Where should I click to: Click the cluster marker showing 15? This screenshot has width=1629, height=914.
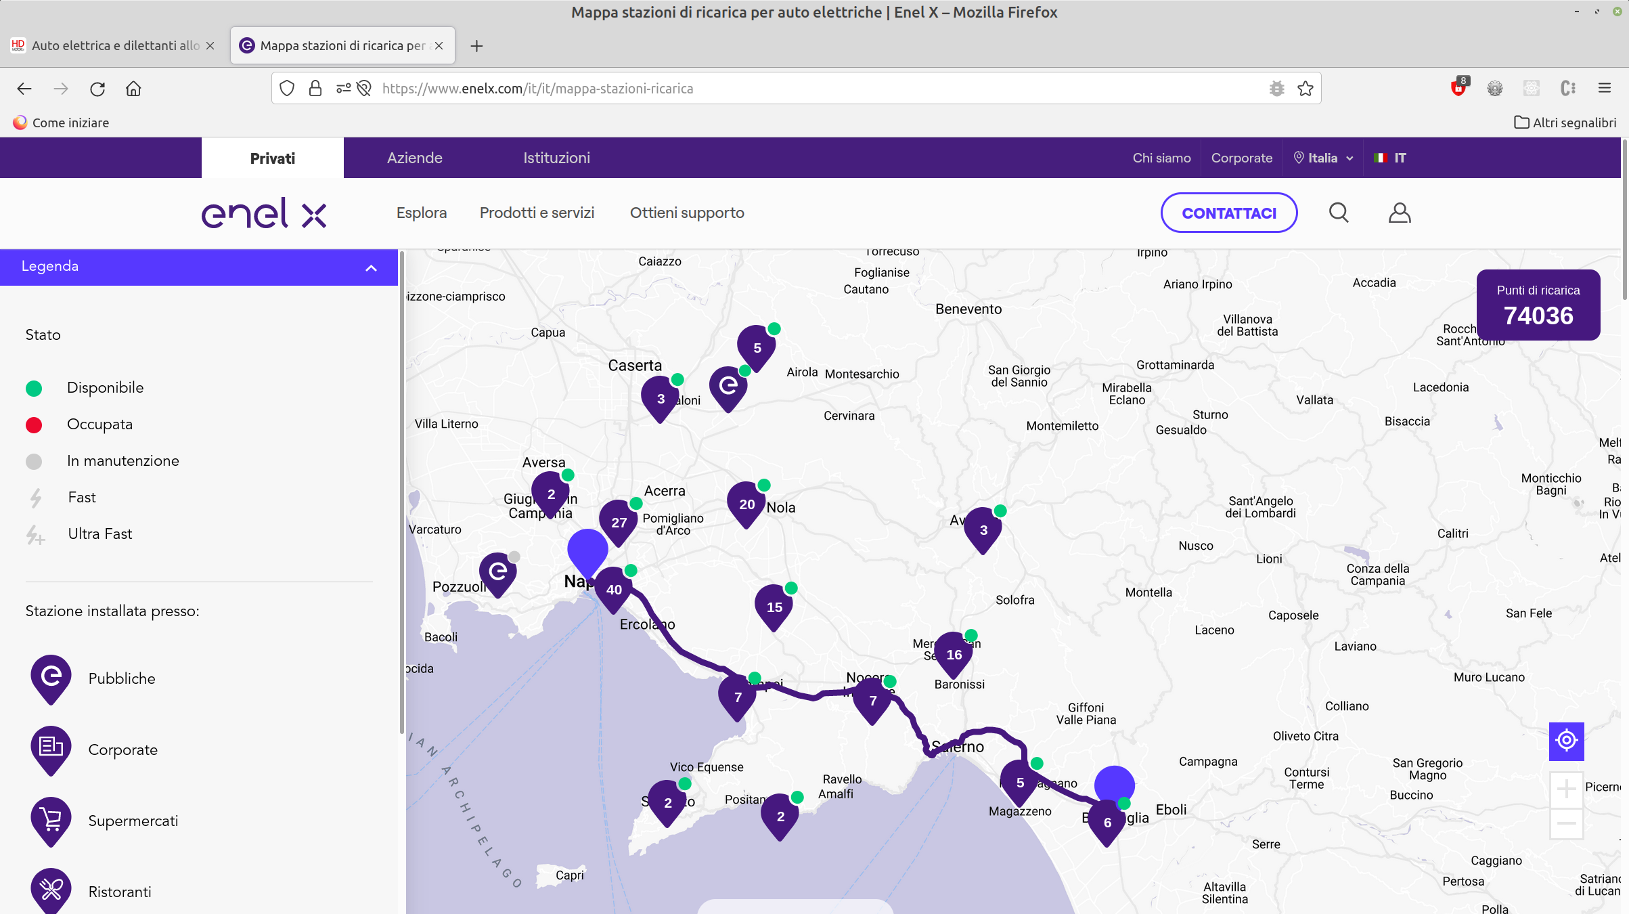tap(774, 607)
